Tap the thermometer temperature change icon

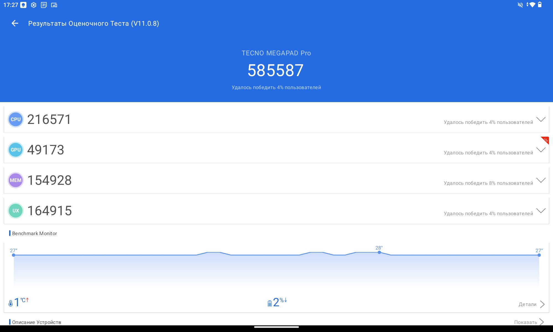11,303
